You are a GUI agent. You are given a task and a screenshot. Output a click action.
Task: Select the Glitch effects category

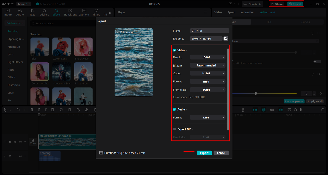click(11, 78)
